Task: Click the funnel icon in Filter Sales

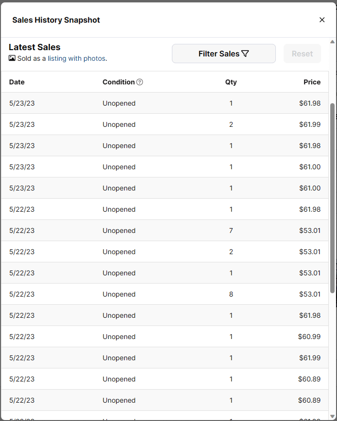Action: tap(245, 54)
